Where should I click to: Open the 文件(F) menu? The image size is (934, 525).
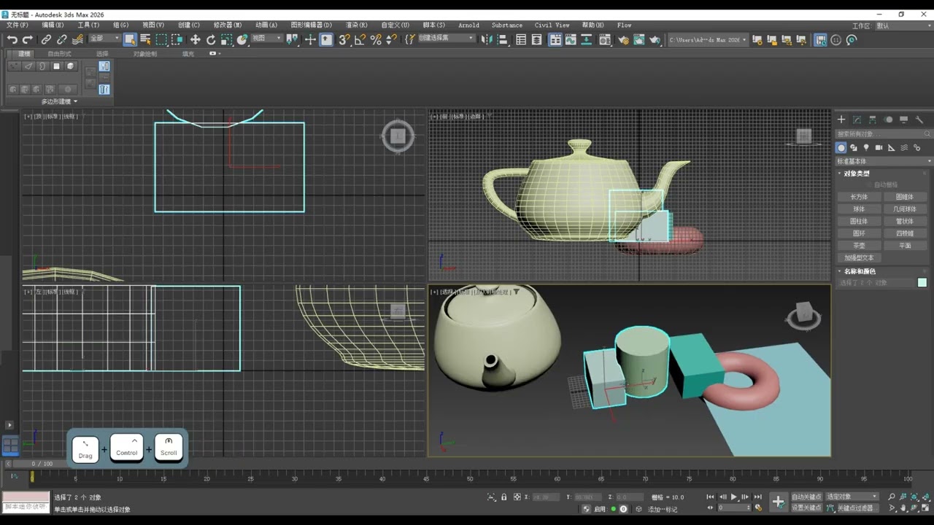18,25
